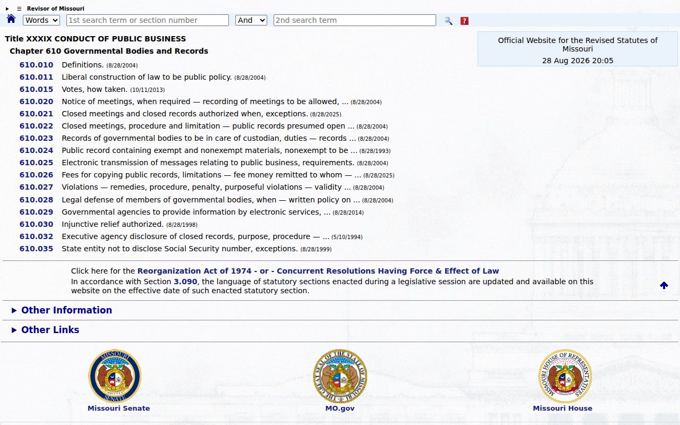The image size is (680, 425).
Task: Open section 610.028 link
Action: click(36, 200)
